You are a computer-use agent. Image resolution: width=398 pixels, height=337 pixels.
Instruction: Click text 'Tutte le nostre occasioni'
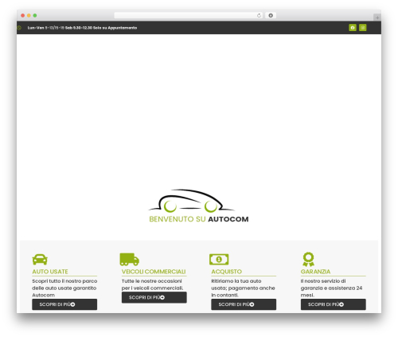(x=152, y=281)
